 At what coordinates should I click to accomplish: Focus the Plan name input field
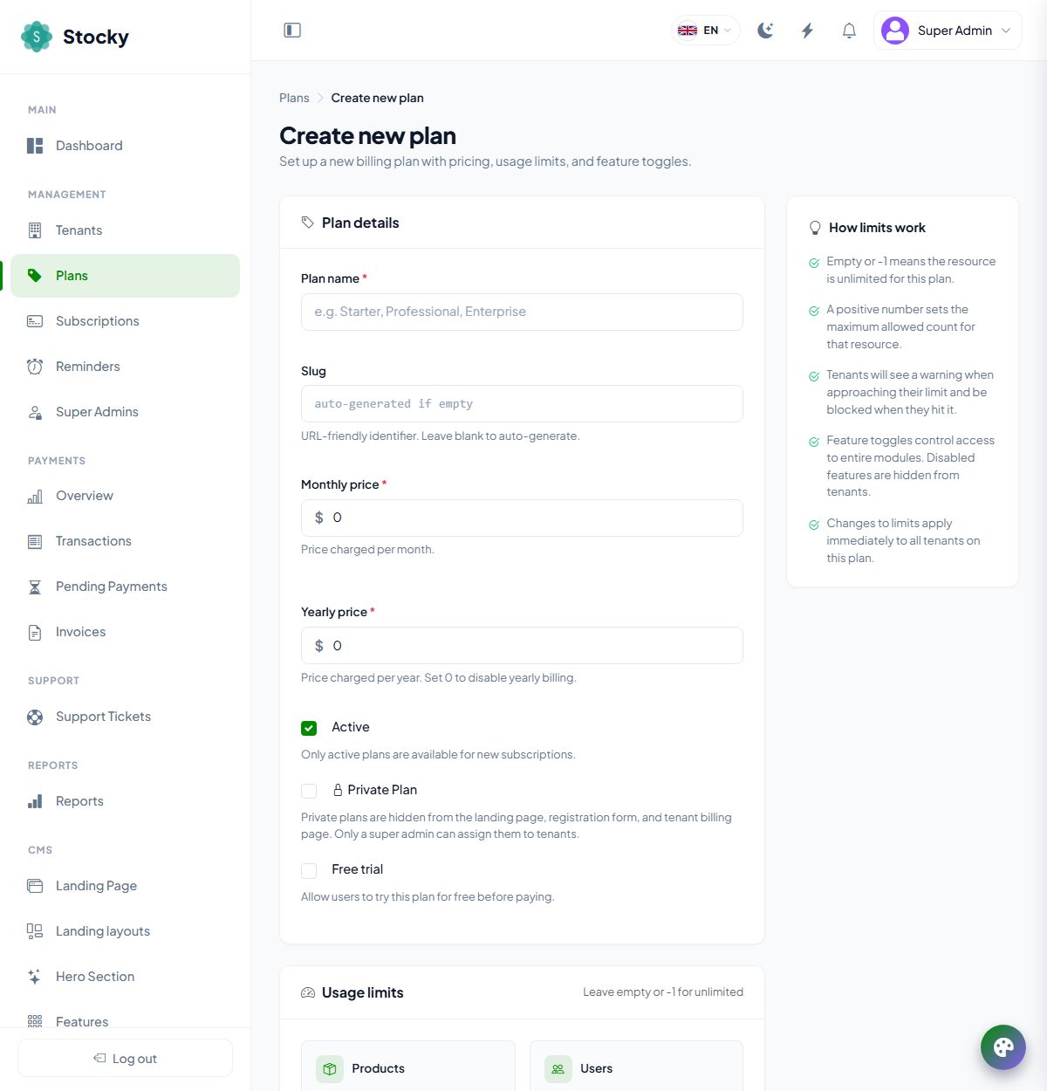[522, 312]
